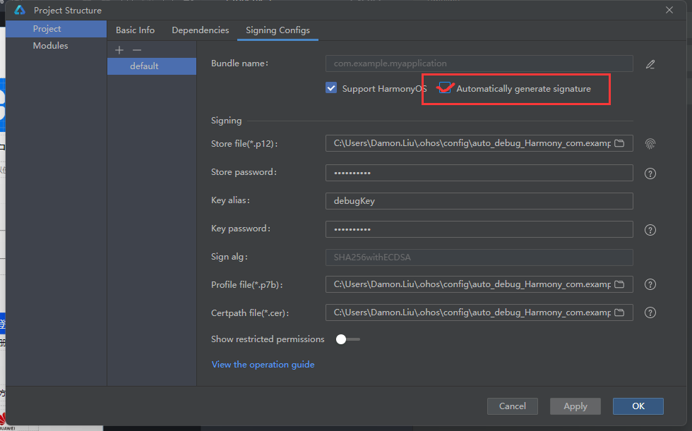Image resolution: width=692 pixels, height=431 pixels.
Task: Click the fingerprint icon next to Store file
Action: pyautogui.click(x=650, y=143)
